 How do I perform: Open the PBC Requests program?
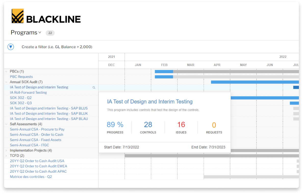(x=21, y=77)
